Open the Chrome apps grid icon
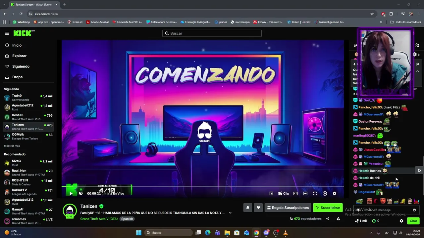 click(4, 22)
